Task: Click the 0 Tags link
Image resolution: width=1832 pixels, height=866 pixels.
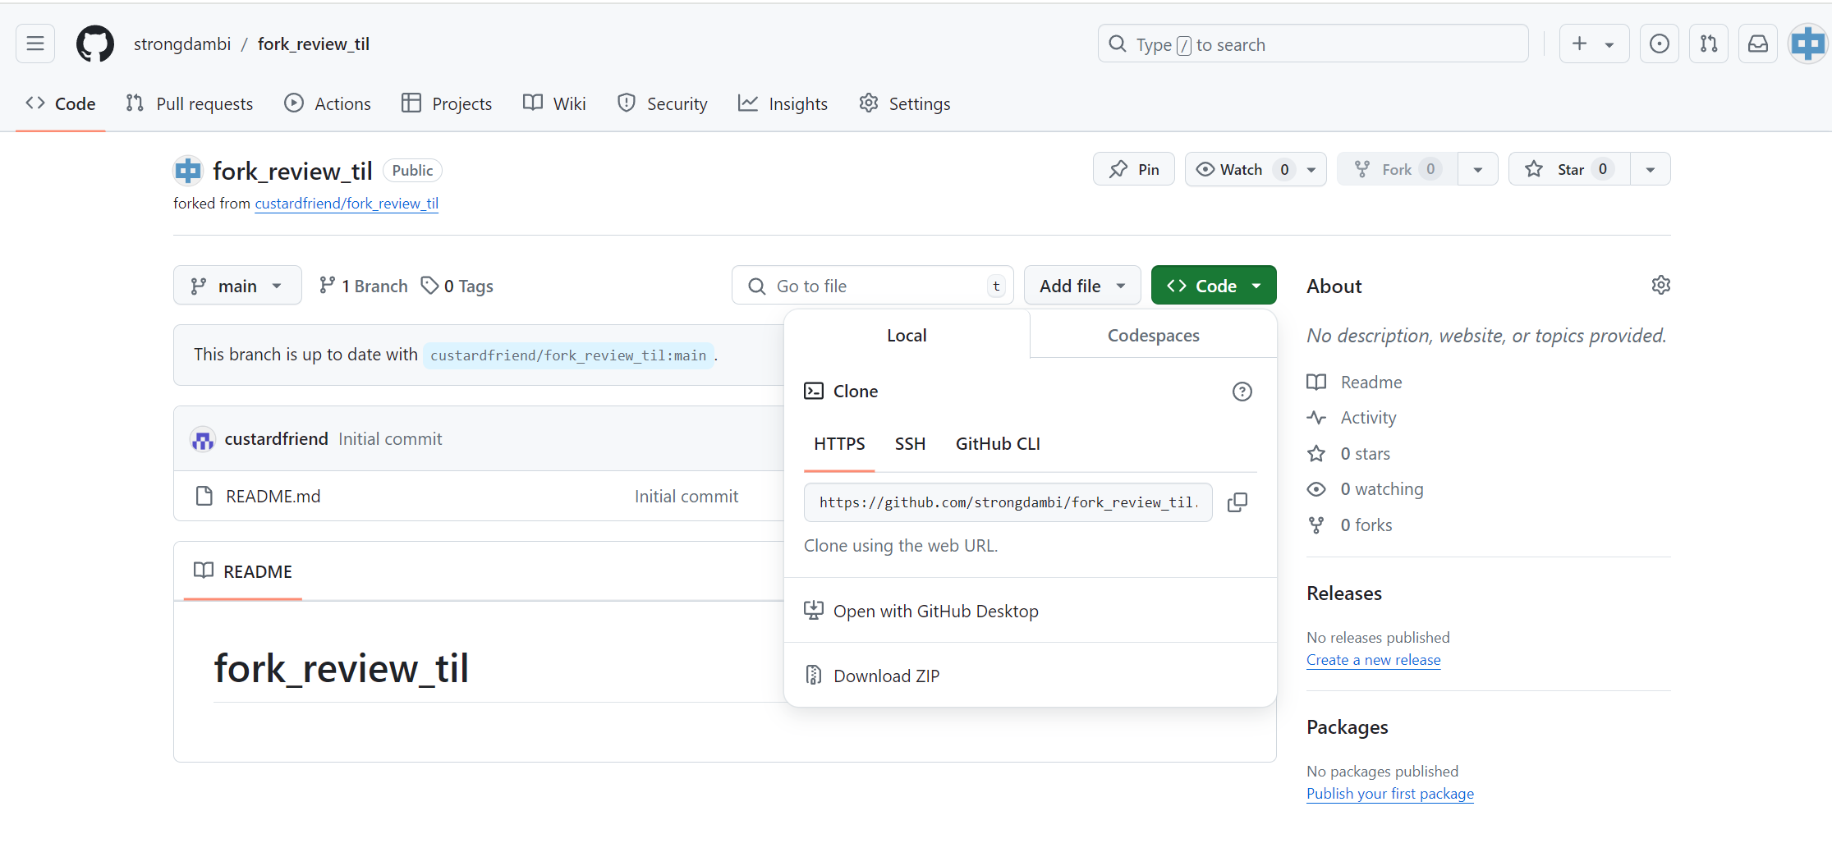Action: pyautogui.click(x=457, y=286)
